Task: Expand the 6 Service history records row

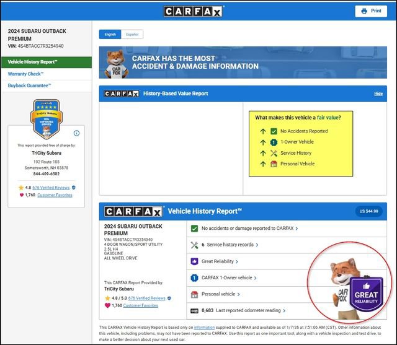Action: [x=228, y=245]
